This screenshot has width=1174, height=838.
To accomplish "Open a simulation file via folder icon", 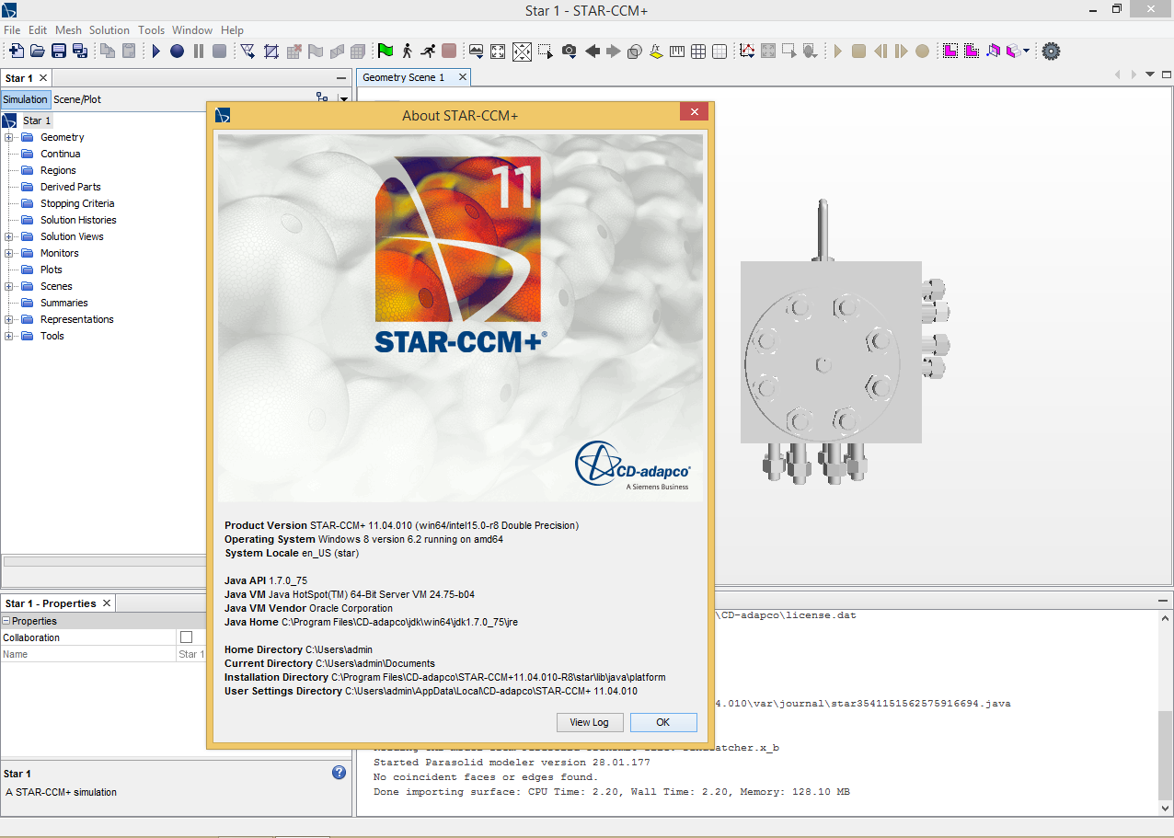I will point(38,52).
